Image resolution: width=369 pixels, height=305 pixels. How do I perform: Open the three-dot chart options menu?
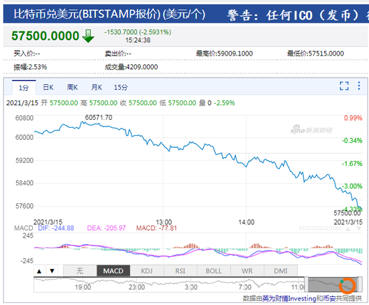359,86
